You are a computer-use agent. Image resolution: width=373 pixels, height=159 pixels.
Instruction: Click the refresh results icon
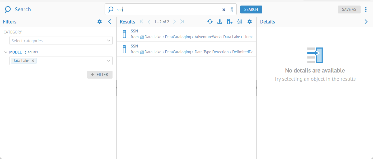(210, 22)
